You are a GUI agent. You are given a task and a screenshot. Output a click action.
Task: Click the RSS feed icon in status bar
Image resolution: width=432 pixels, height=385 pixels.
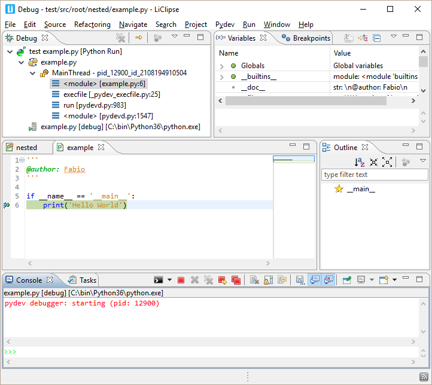(x=424, y=377)
